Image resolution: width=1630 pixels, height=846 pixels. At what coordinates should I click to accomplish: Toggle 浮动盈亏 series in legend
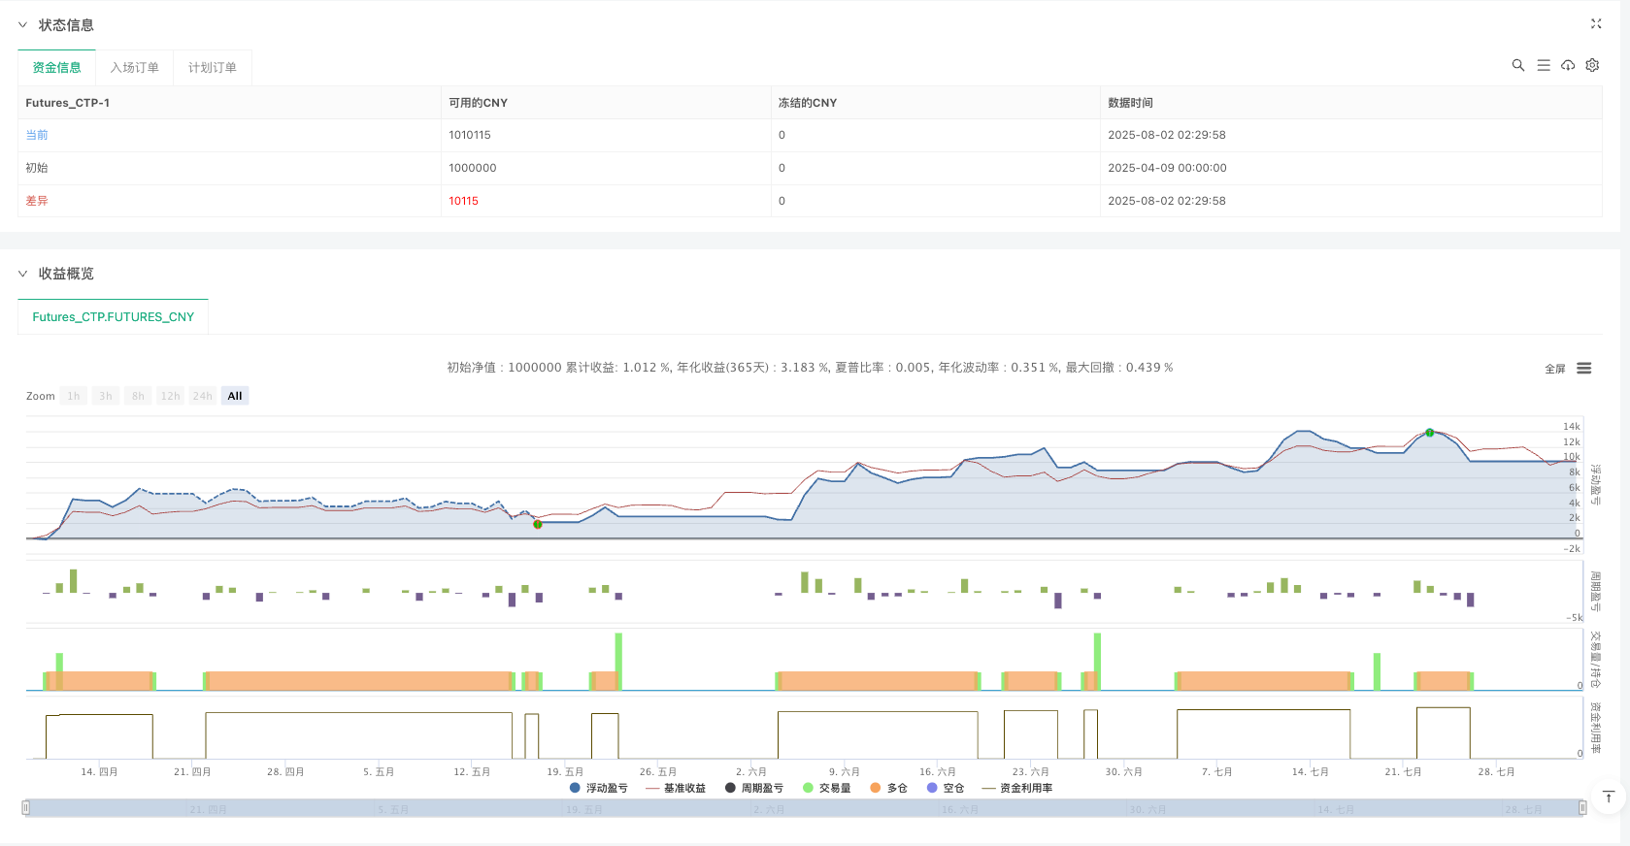(599, 788)
